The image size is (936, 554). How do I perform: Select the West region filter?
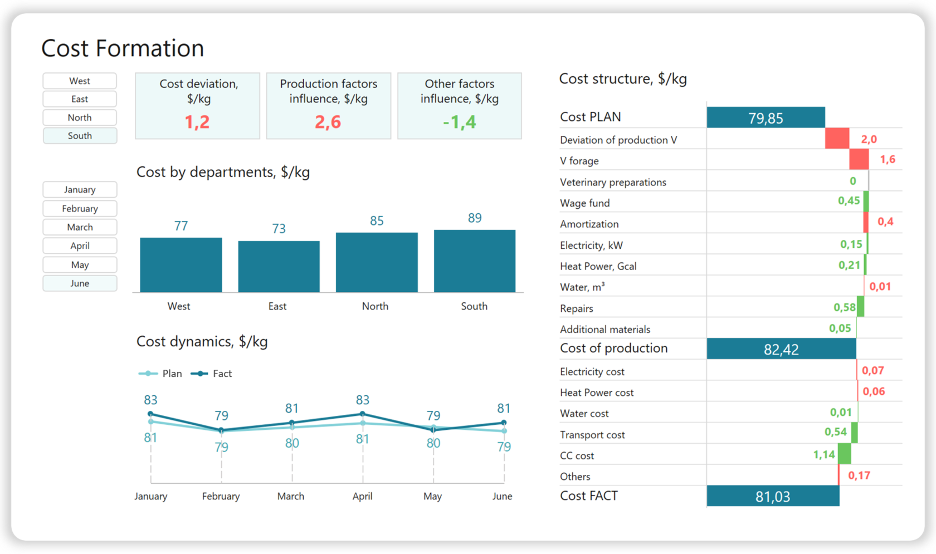(80, 80)
